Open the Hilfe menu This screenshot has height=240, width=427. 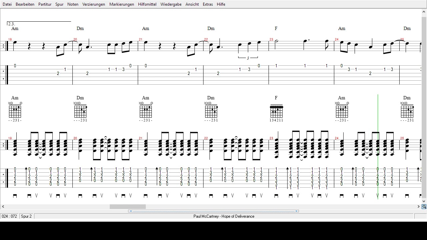[x=221, y=4]
